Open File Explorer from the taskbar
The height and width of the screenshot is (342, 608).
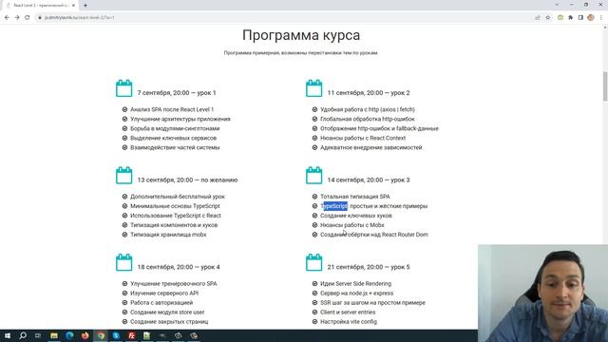[54, 335]
